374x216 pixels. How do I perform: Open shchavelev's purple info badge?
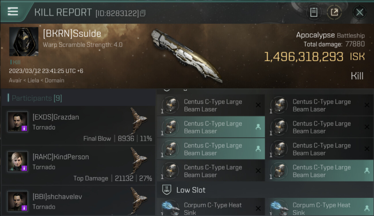tap(24, 208)
